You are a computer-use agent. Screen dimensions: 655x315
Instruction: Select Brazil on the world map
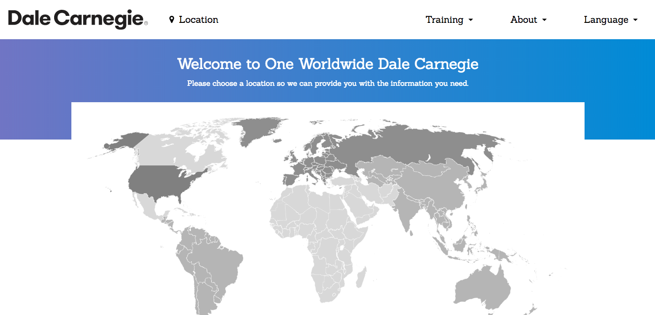217,261
